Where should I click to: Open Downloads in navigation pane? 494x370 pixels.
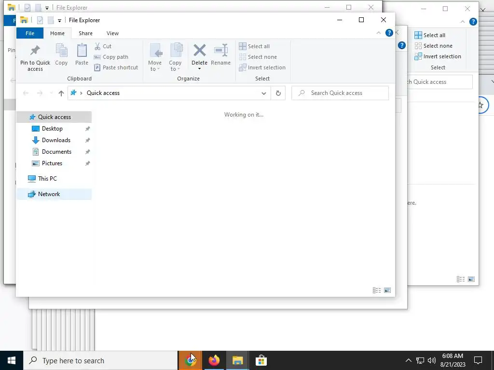(56, 140)
